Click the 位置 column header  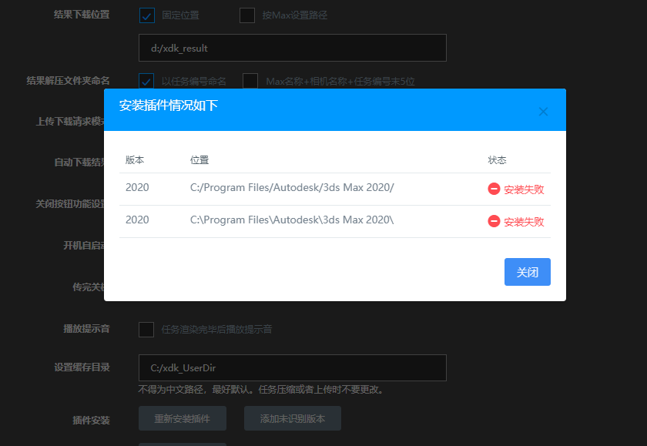(199, 160)
